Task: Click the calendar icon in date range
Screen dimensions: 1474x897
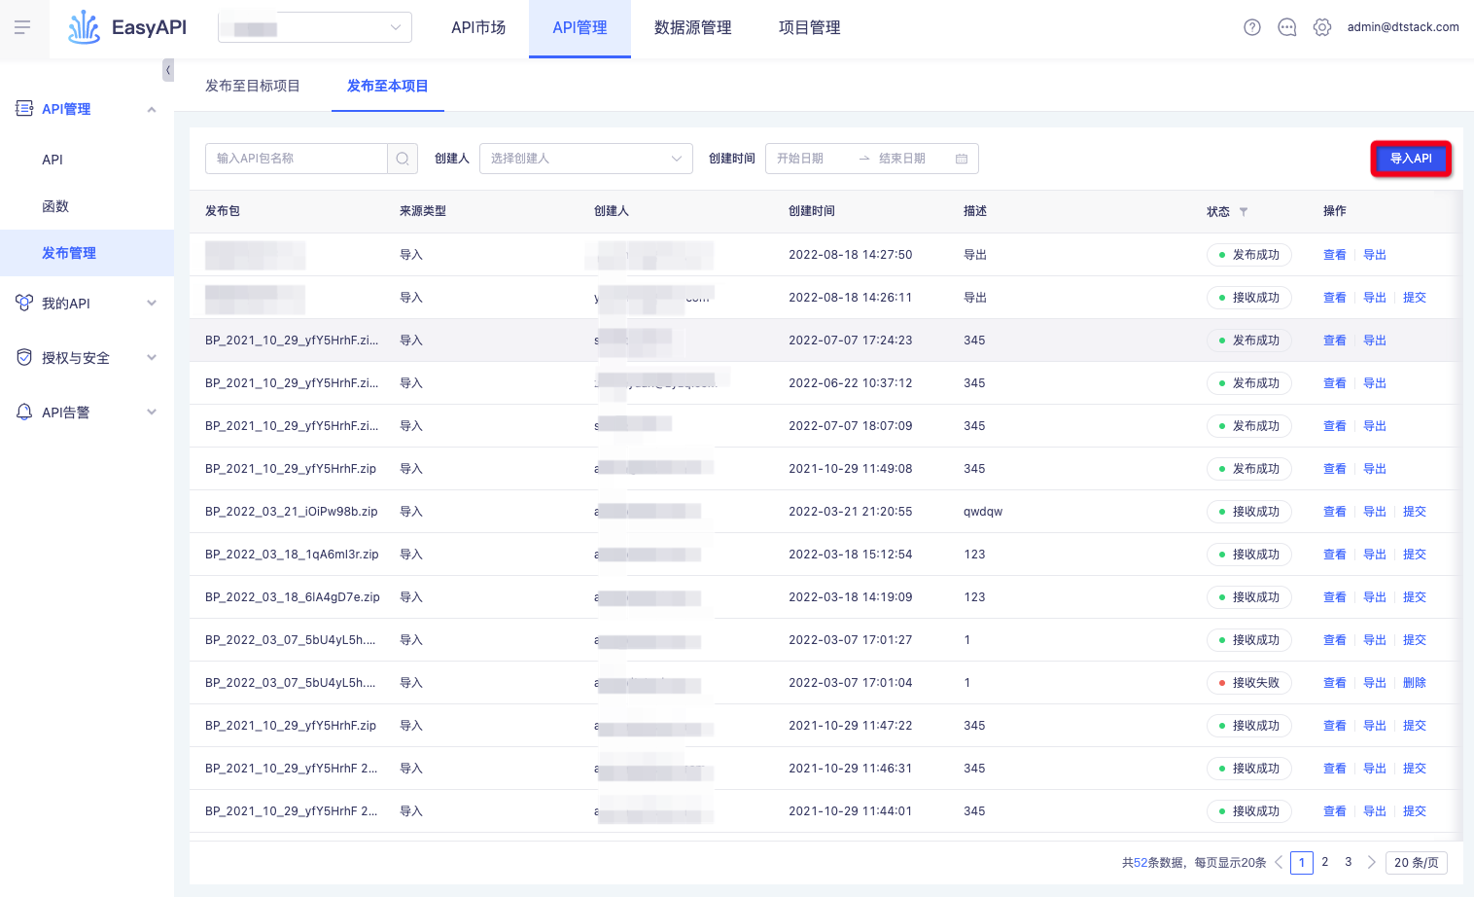Action: pos(962,159)
